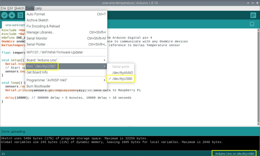Click the Upload arrow toolbar icon
The height and width of the screenshot is (156, 260).
click(x=12, y=16)
